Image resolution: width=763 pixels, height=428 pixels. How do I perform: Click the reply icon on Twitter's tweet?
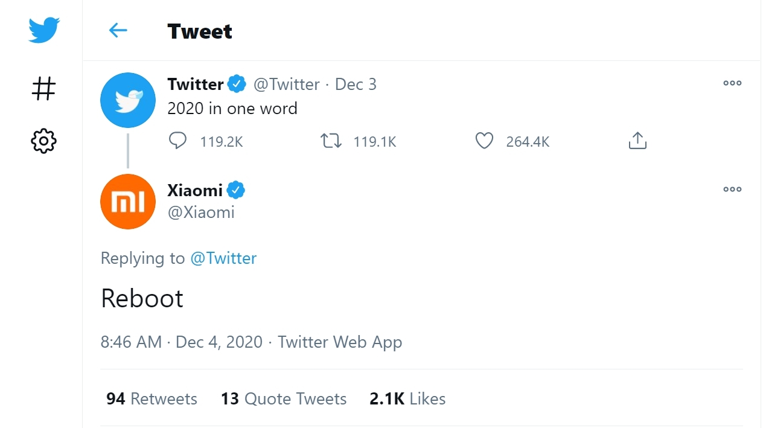(177, 141)
